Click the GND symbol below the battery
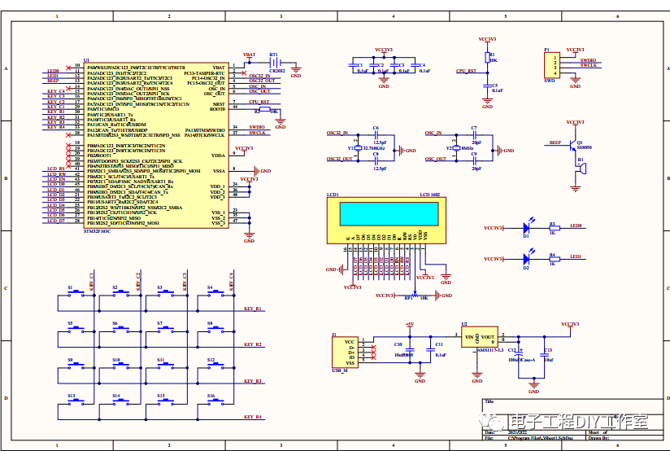The height and width of the screenshot is (451, 670). (296, 71)
